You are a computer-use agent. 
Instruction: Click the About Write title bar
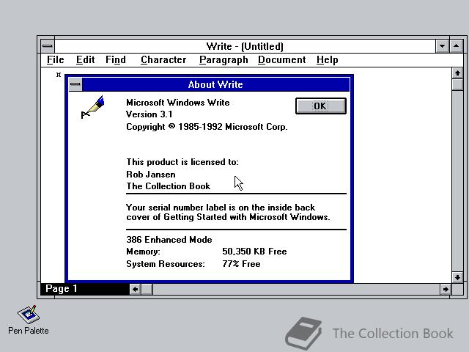(x=215, y=84)
